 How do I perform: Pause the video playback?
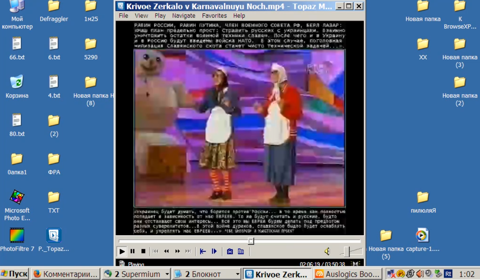(x=132, y=251)
